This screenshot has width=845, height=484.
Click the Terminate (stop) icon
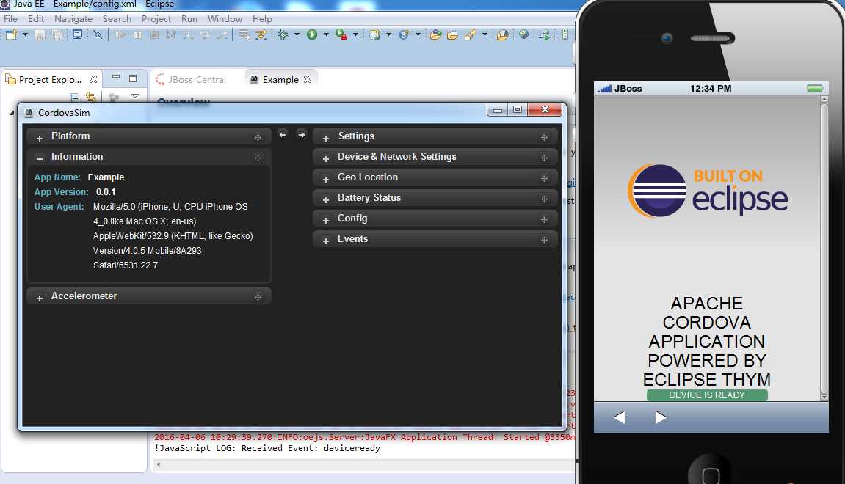[155, 35]
